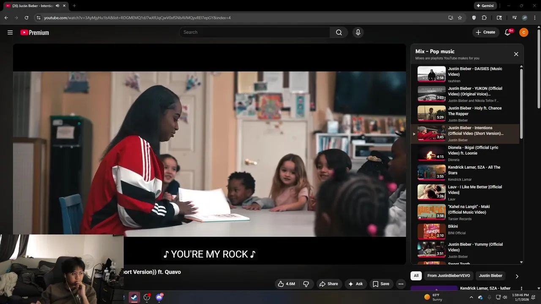Click the browser address bar URL
The height and width of the screenshot is (304, 541).
[x=137, y=18]
